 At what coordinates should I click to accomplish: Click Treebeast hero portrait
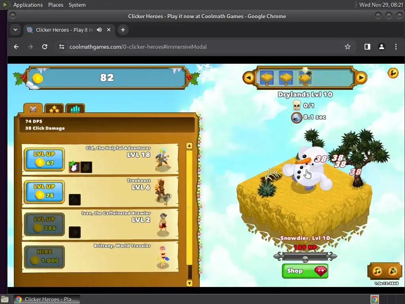pos(163,192)
